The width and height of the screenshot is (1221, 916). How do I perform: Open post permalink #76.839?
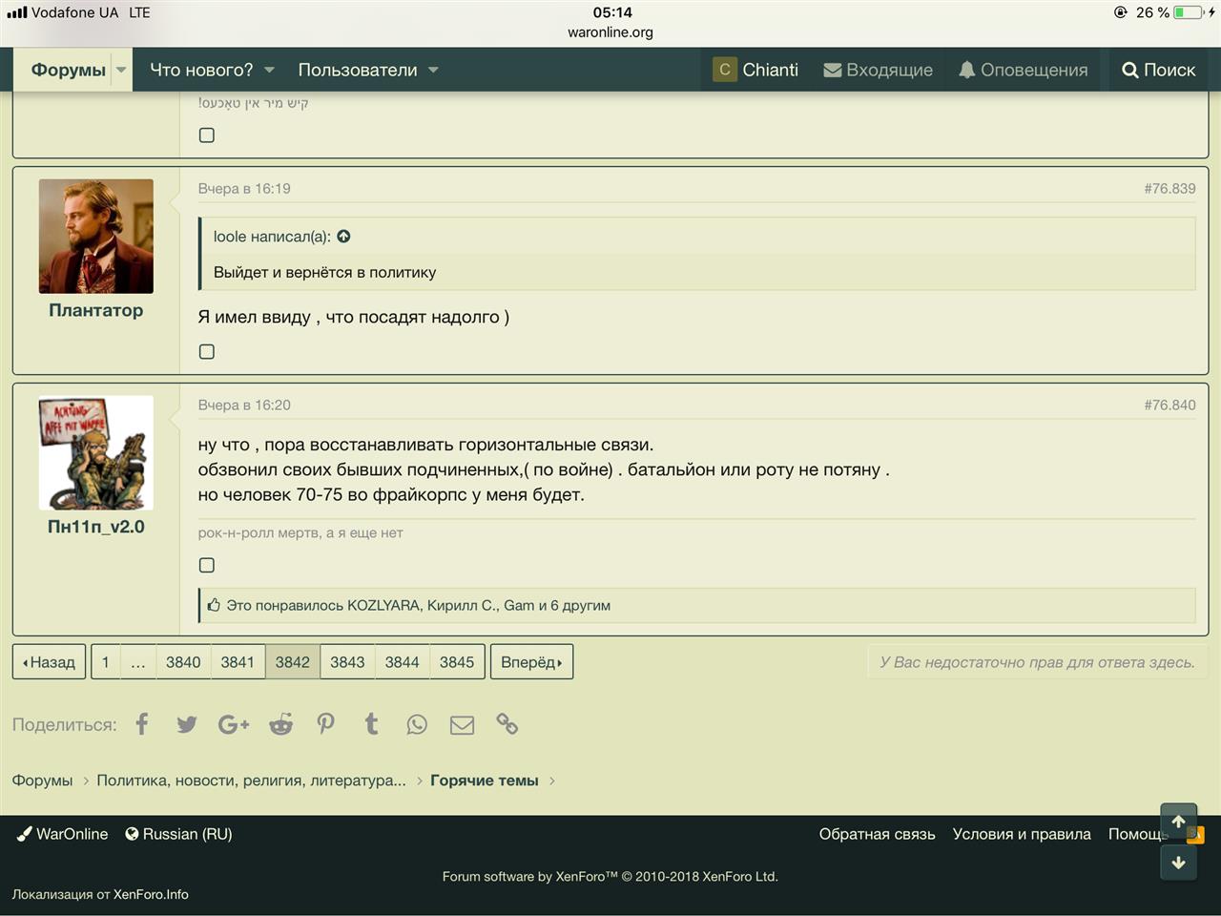(1169, 189)
